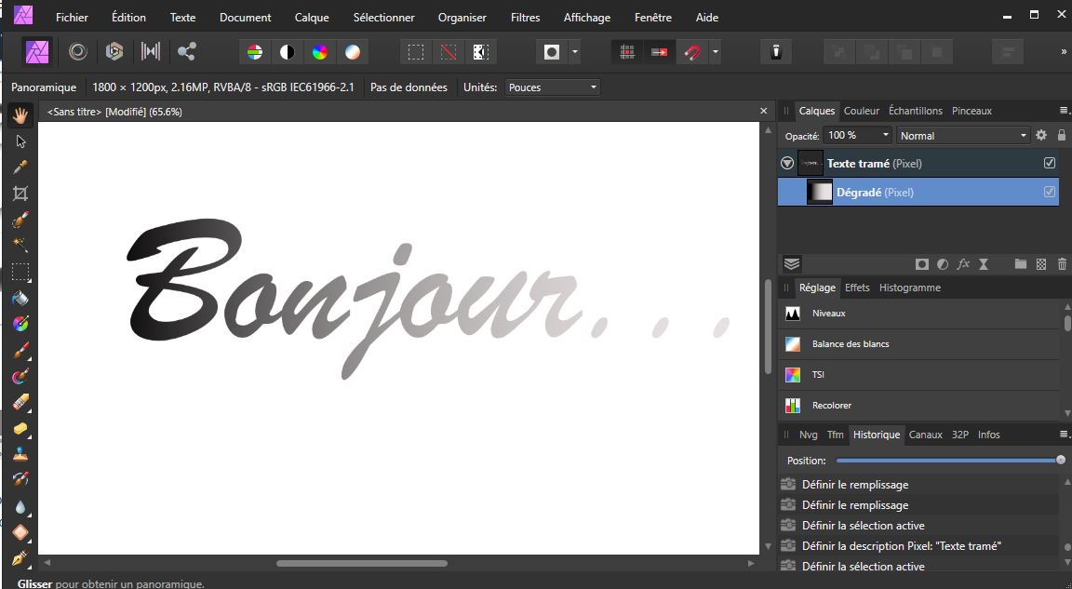Image resolution: width=1072 pixels, height=589 pixels.
Task: Select the Rectangular Marquee tool
Action: (x=20, y=272)
